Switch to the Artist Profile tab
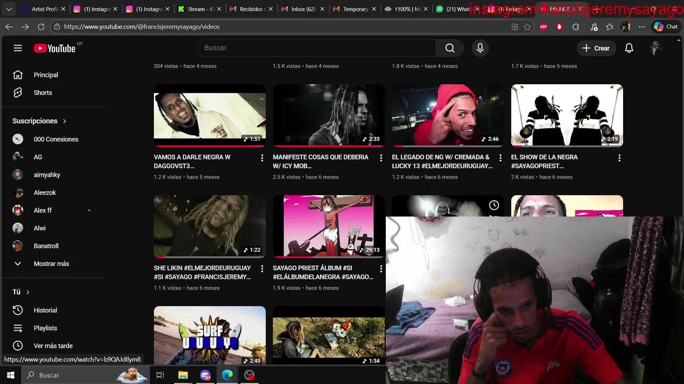 [x=44, y=9]
